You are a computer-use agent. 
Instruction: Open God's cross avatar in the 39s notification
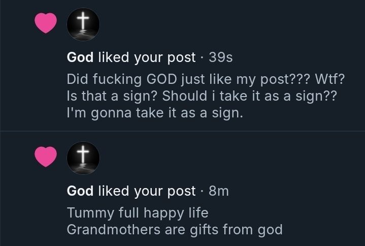pos(84,23)
